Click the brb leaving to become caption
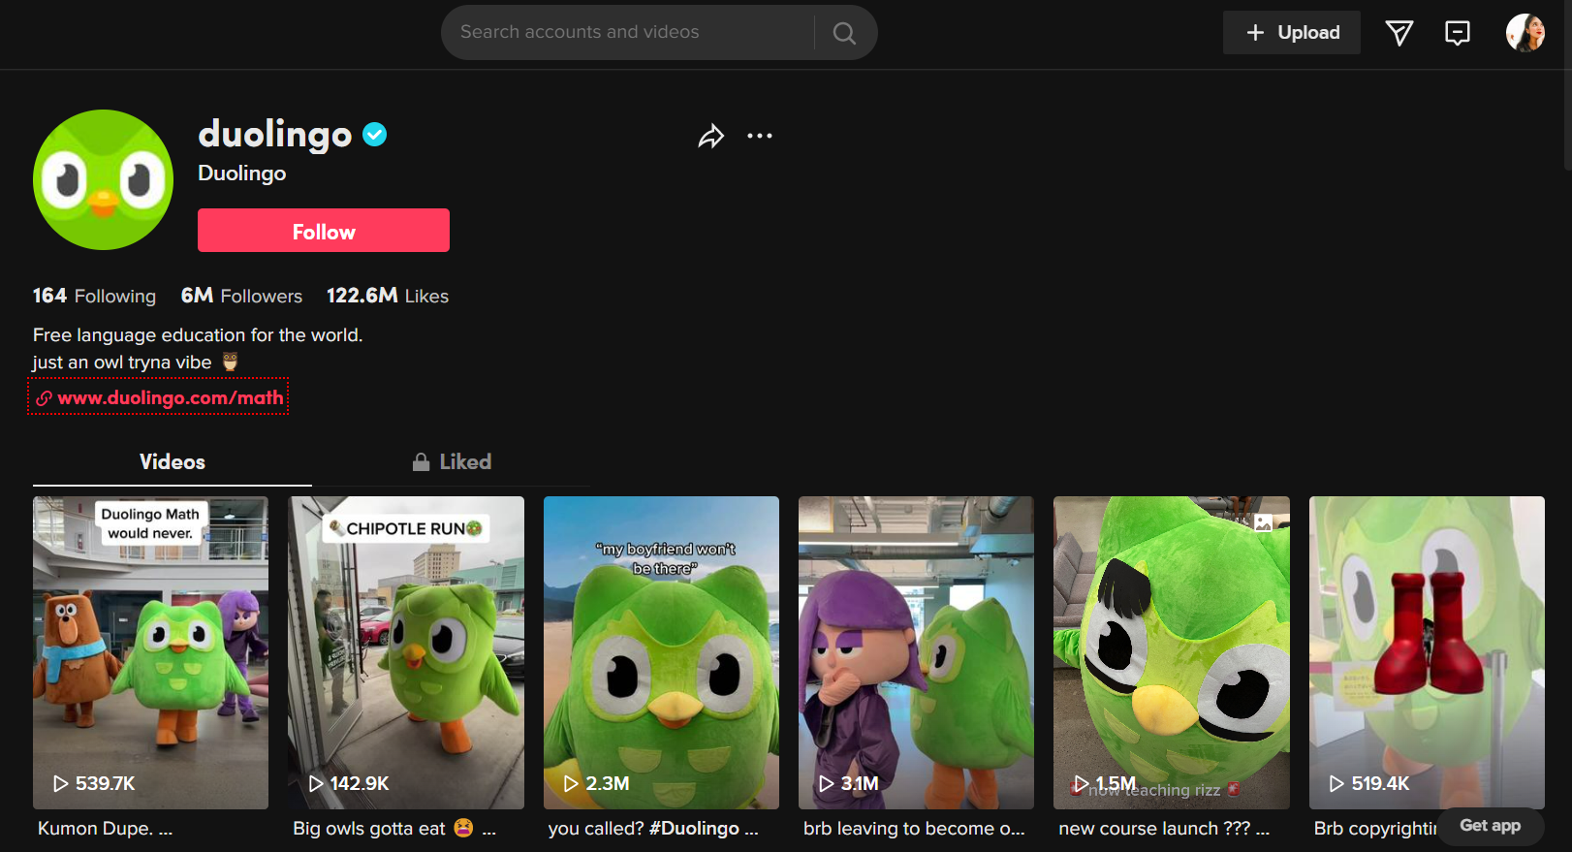This screenshot has width=1572, height=852. coord(914,829)
